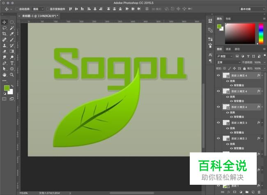The image size is (267, 195).
Task: Open the Layers panel flyout menu
Action: click(264, 49)
